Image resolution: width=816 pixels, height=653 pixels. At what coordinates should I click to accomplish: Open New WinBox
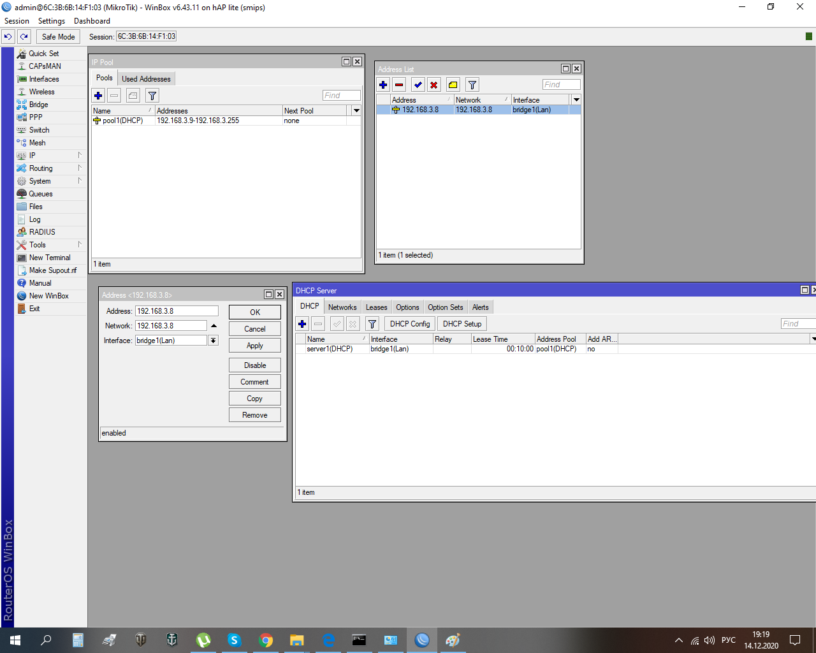48,296
